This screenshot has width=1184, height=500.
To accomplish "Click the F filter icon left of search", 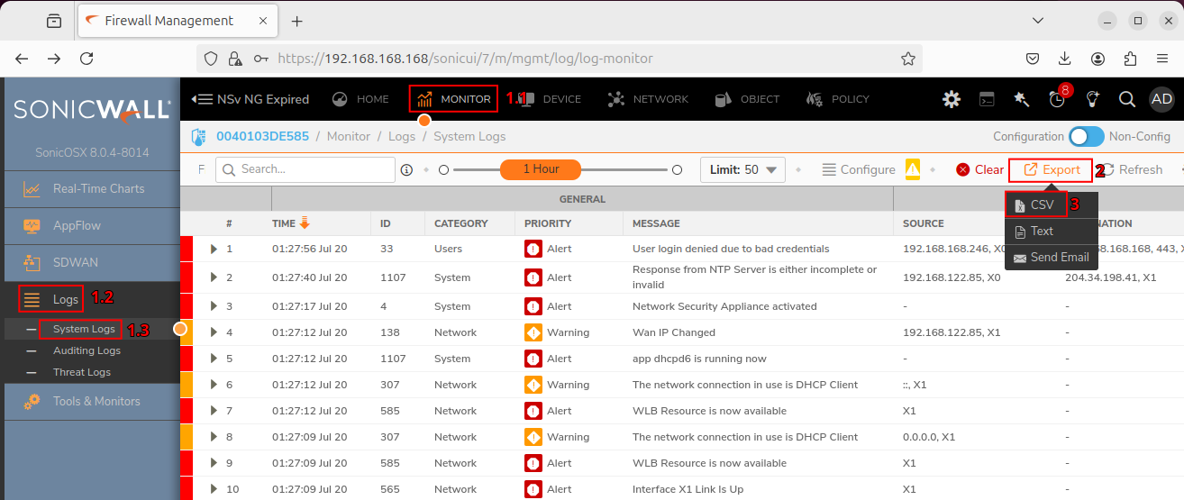I will point(201,169).
